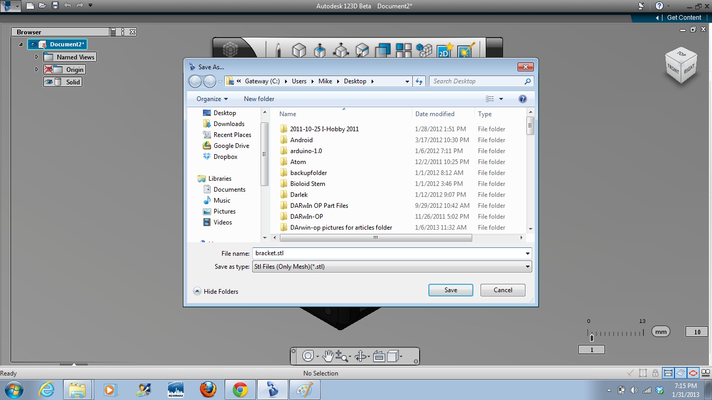Screen dimensions: 712x400
Task: Select the pencil sketch tool in toolbar
Action: point(278,50)
